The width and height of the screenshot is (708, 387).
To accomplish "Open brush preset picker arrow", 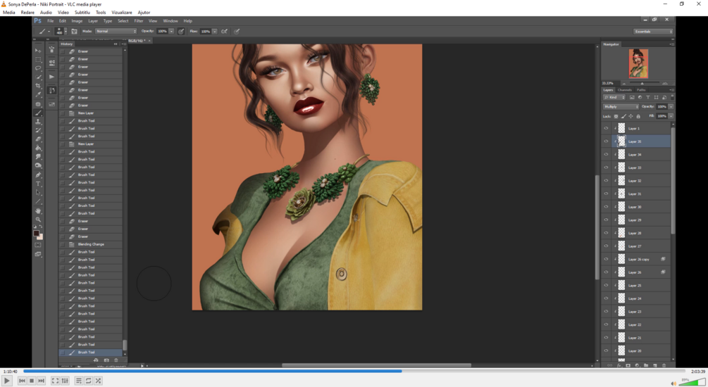I will click(x=66, y=31).
